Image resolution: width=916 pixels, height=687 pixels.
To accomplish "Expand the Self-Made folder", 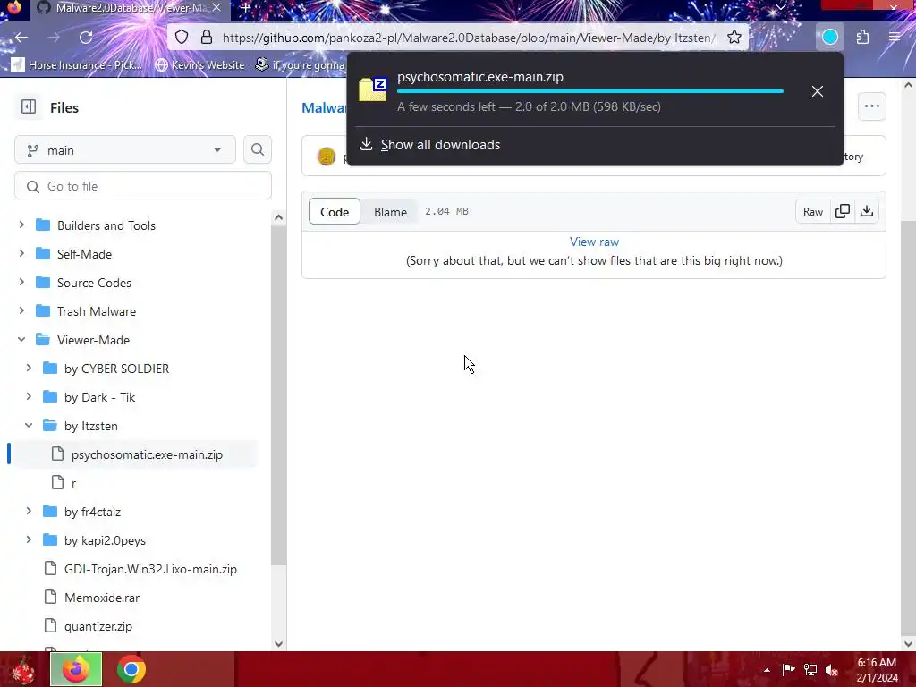I will (21, 253).
